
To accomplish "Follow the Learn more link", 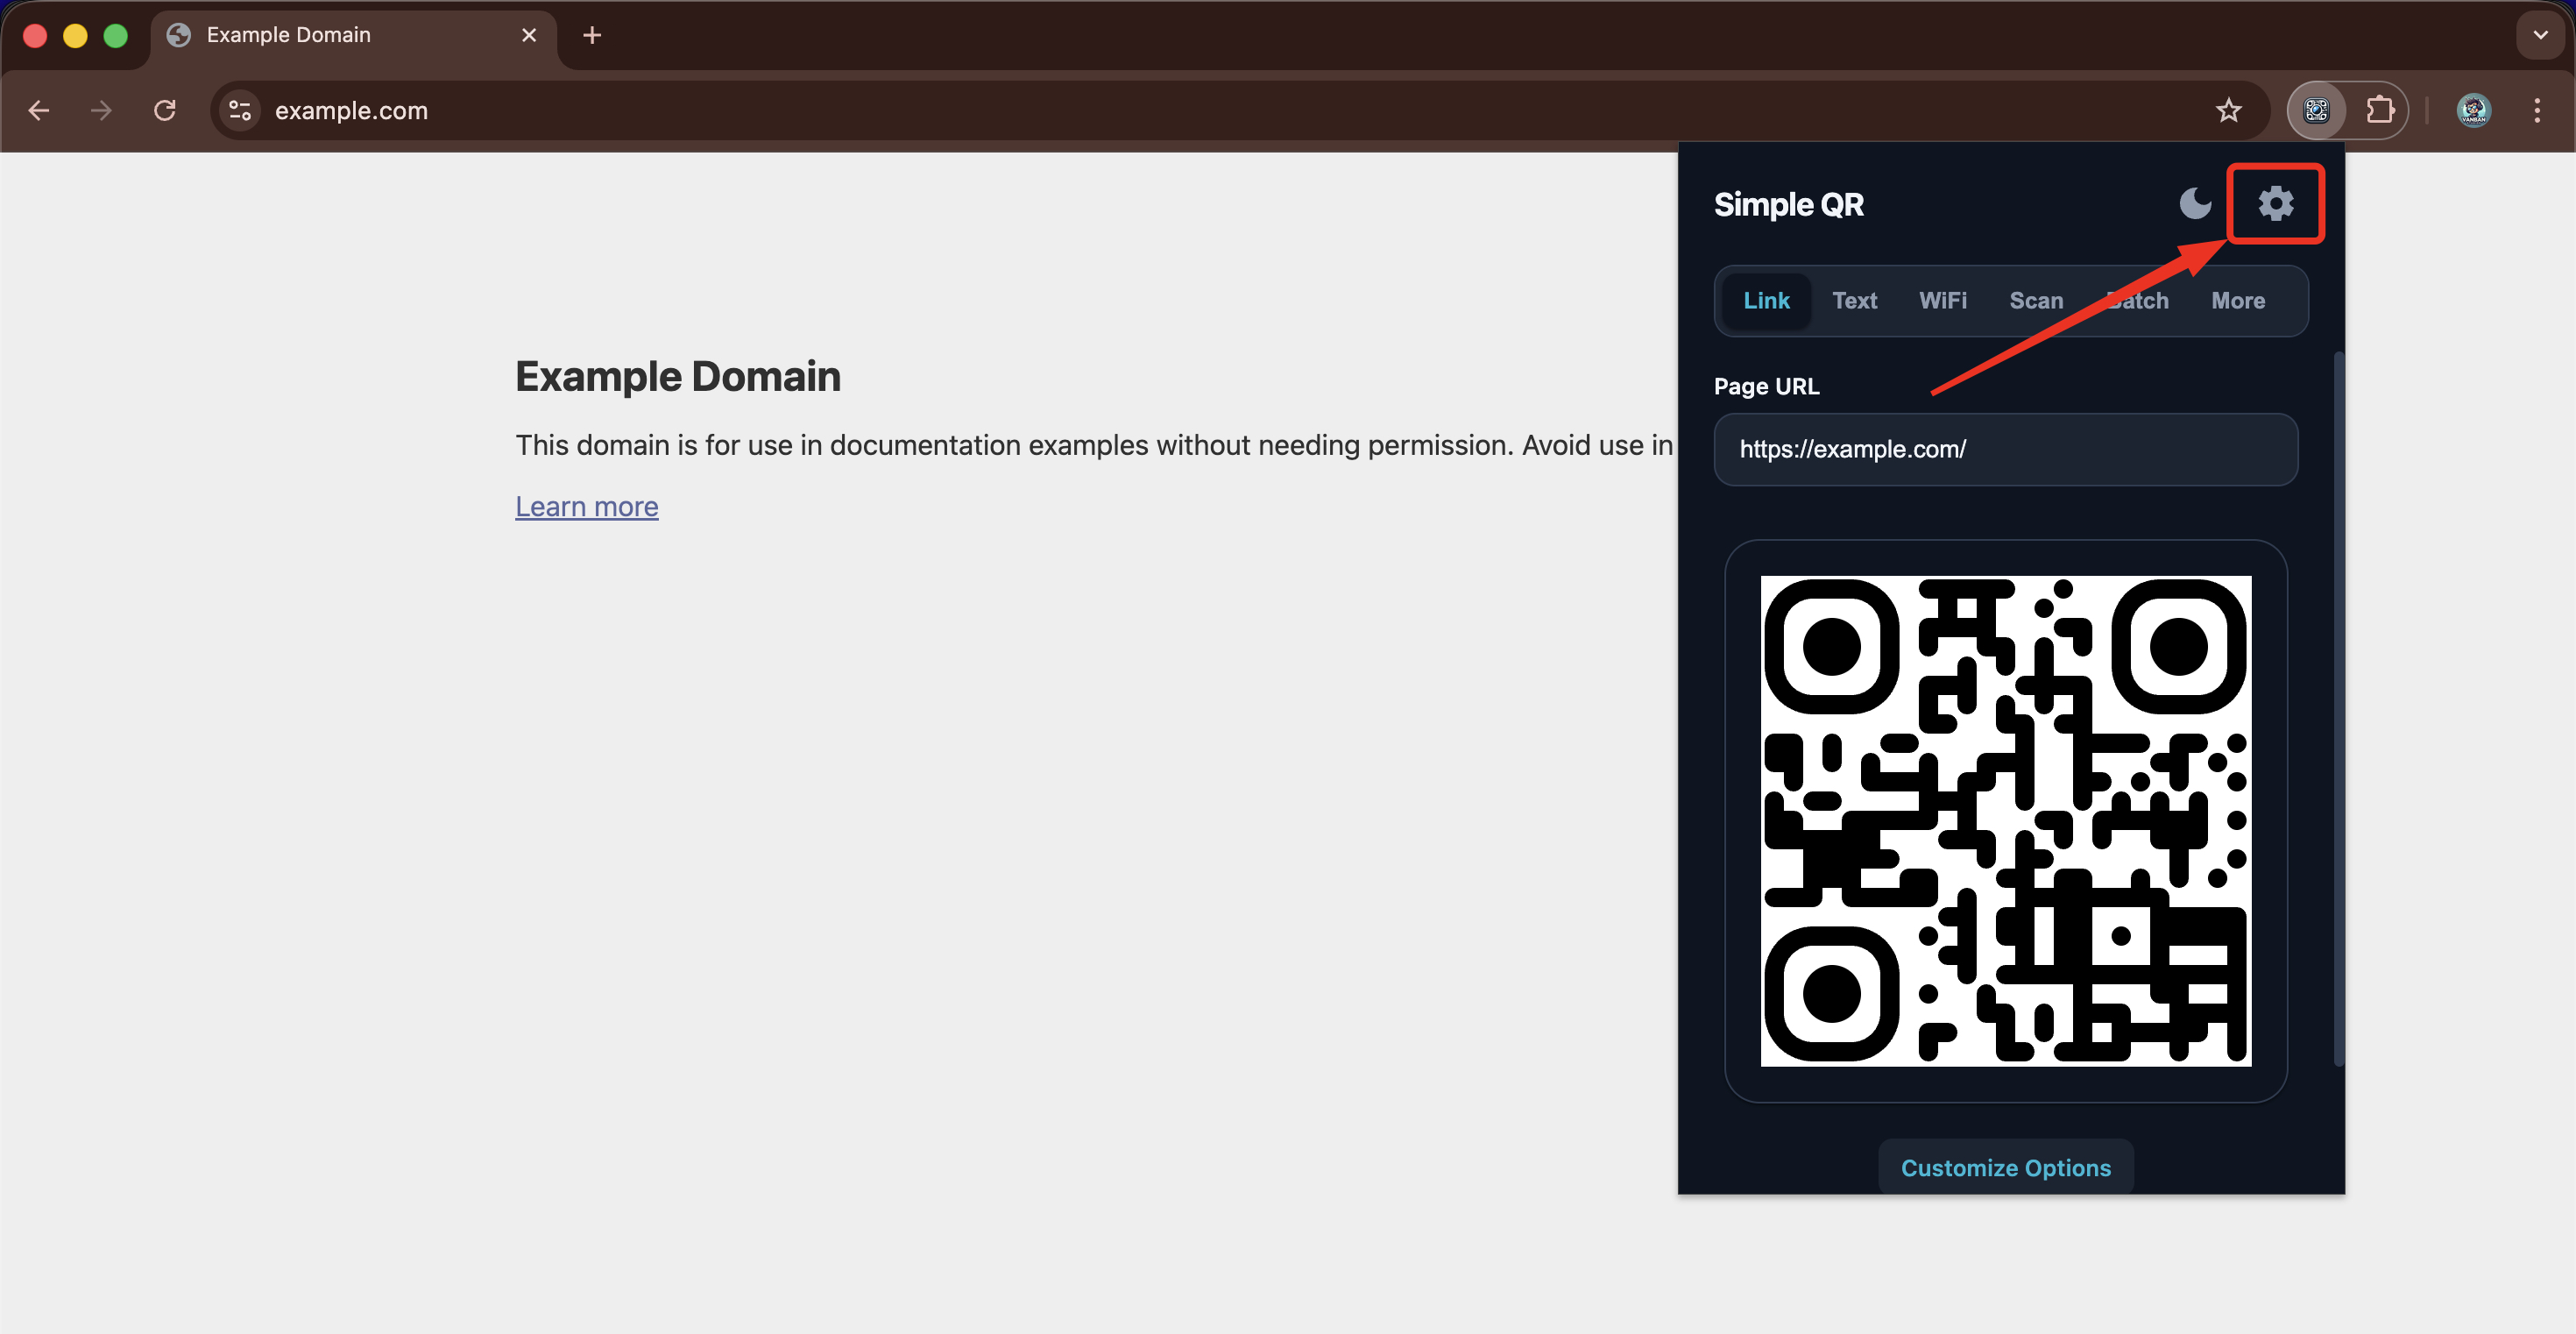I will (586, 507).
